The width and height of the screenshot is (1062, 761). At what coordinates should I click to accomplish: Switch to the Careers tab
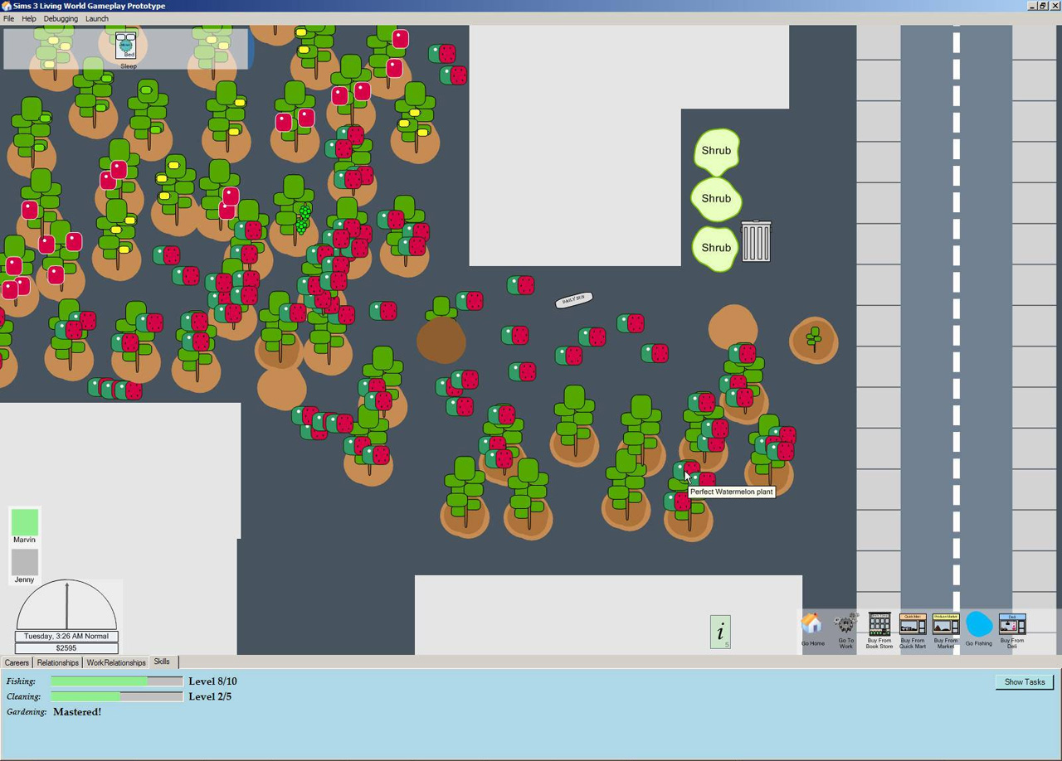pyautogui.click(x=17, y=662)
